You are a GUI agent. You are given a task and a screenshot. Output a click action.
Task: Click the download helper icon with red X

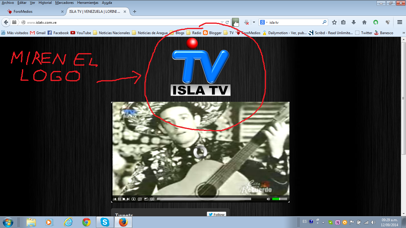[x=246, y=22]
